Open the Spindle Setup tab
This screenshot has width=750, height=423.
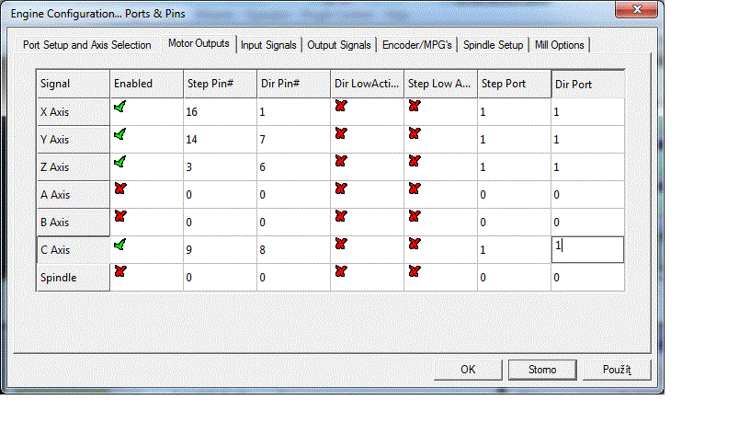click(x=493, y=45)
